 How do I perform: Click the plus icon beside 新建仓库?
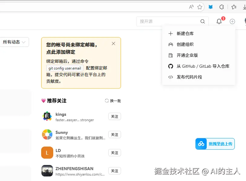171,34
